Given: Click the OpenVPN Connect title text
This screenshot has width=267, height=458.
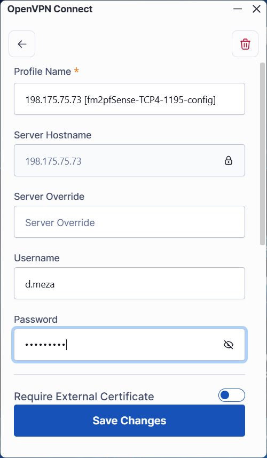Looking at the screenshot, I should [50, 9].
